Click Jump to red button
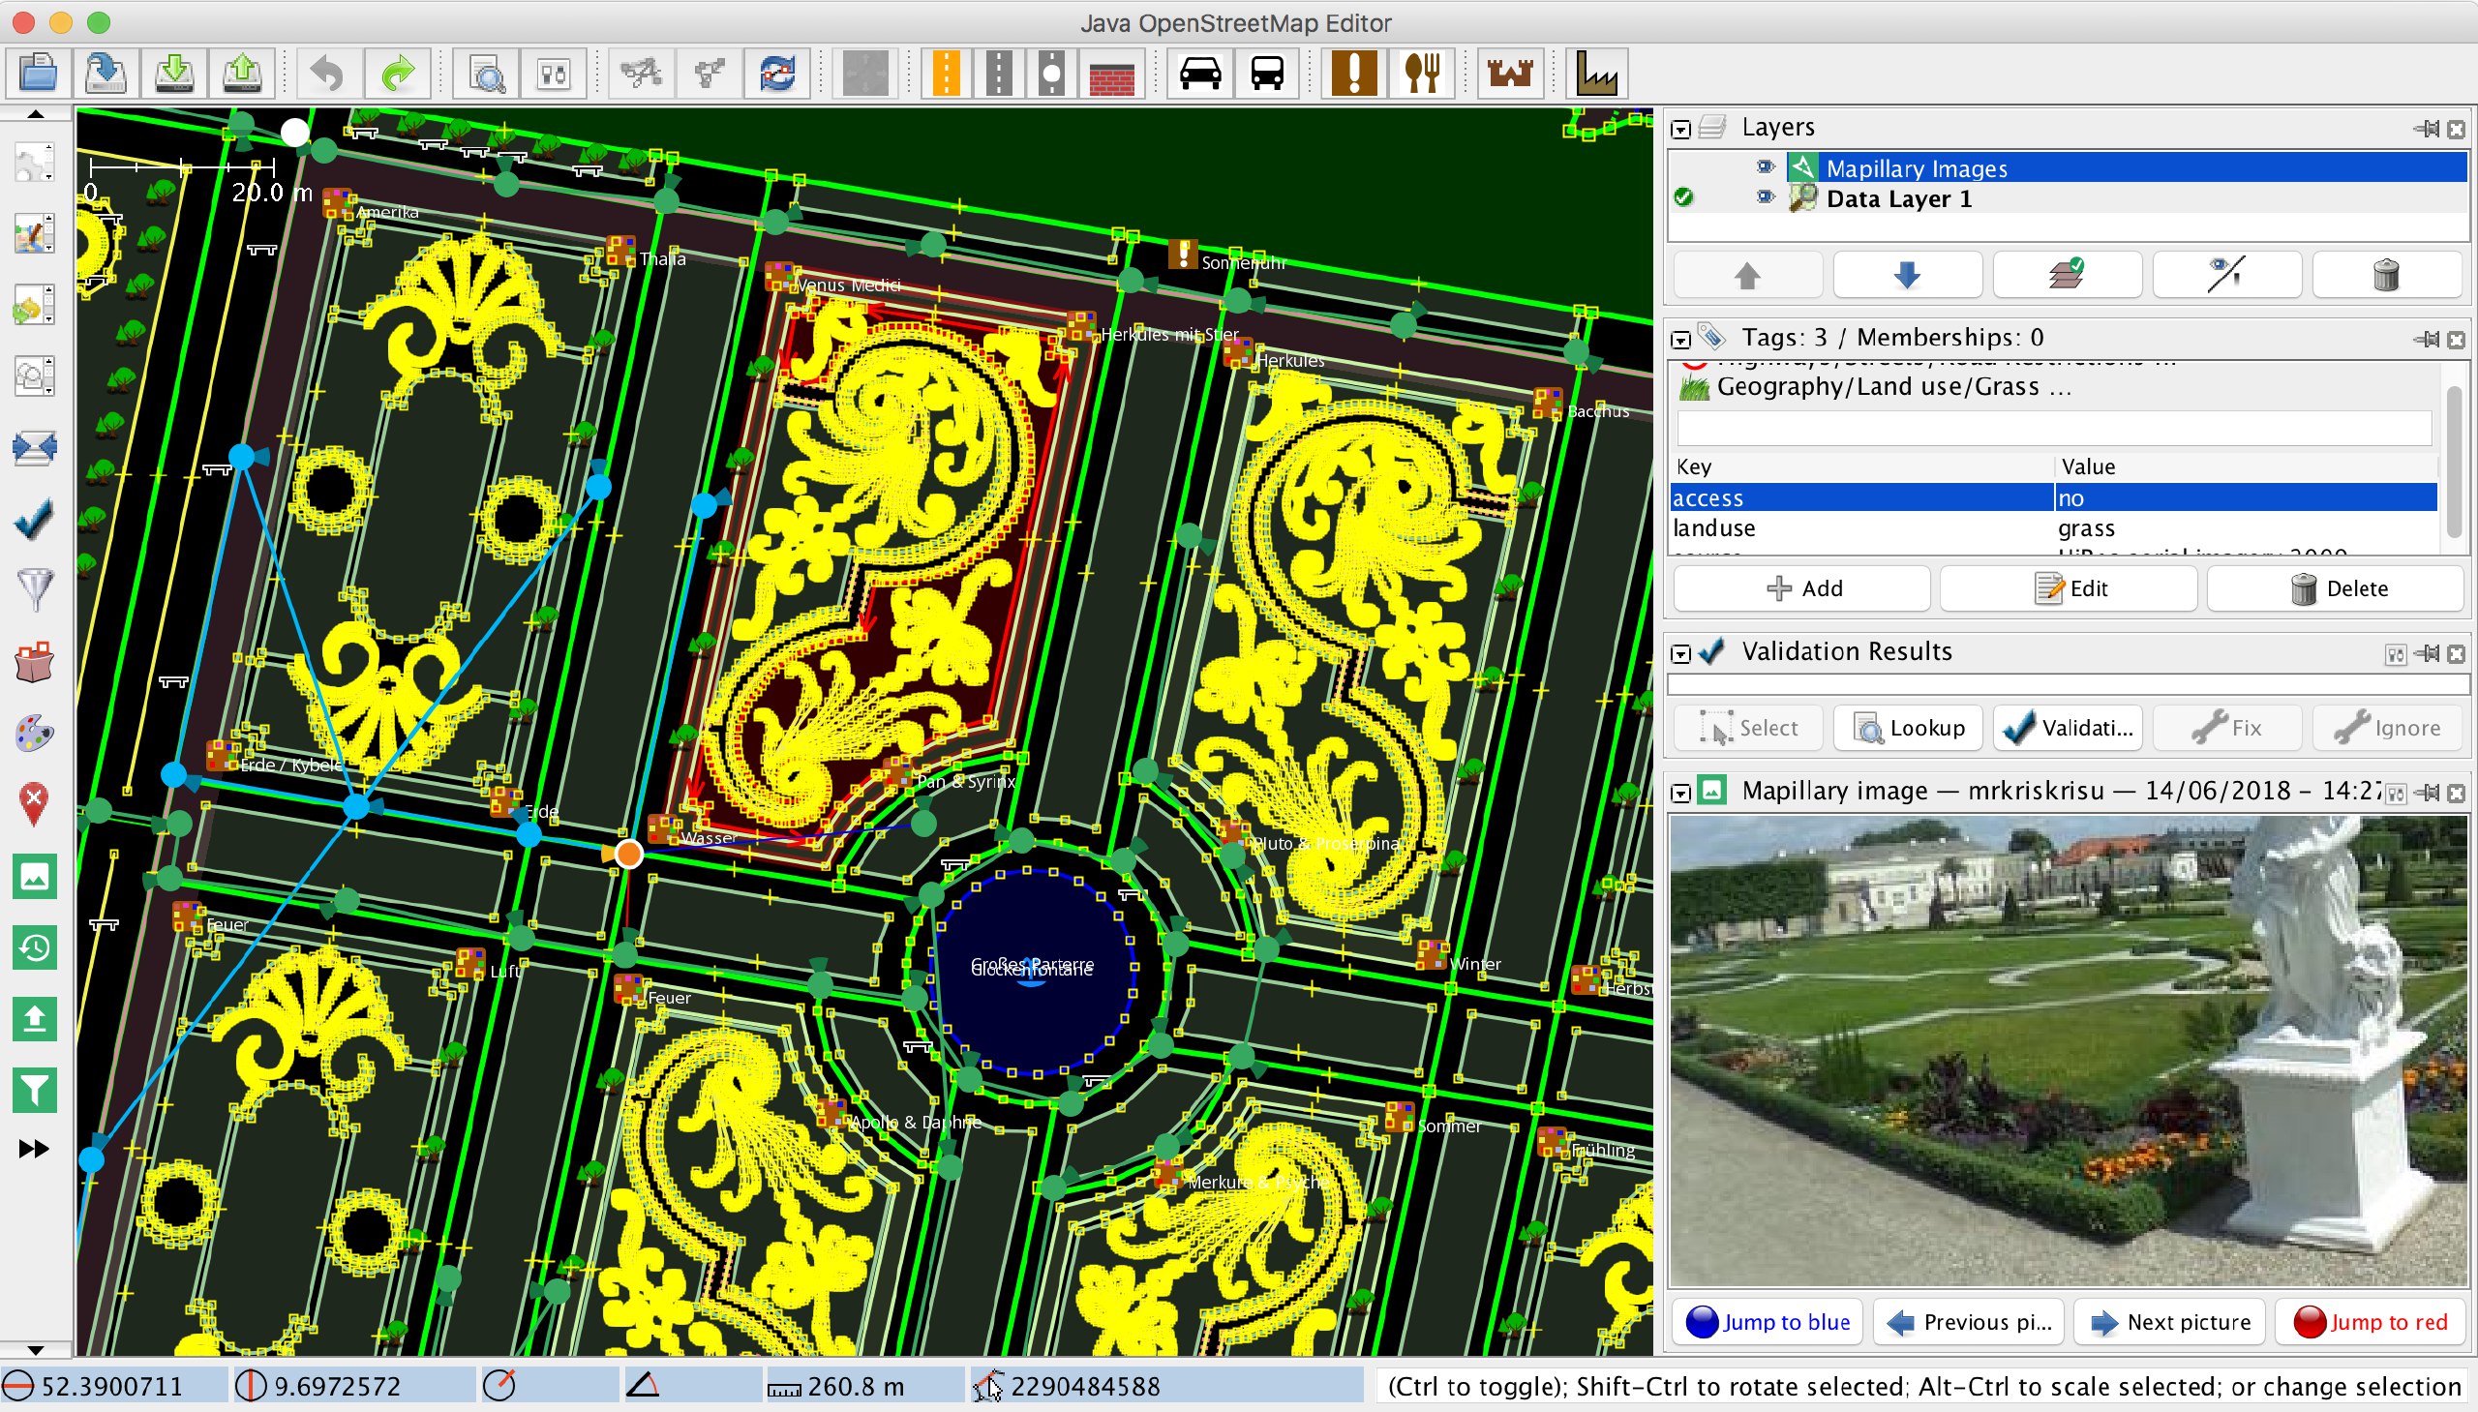2478x1412 pixels. (2371, 1321)
